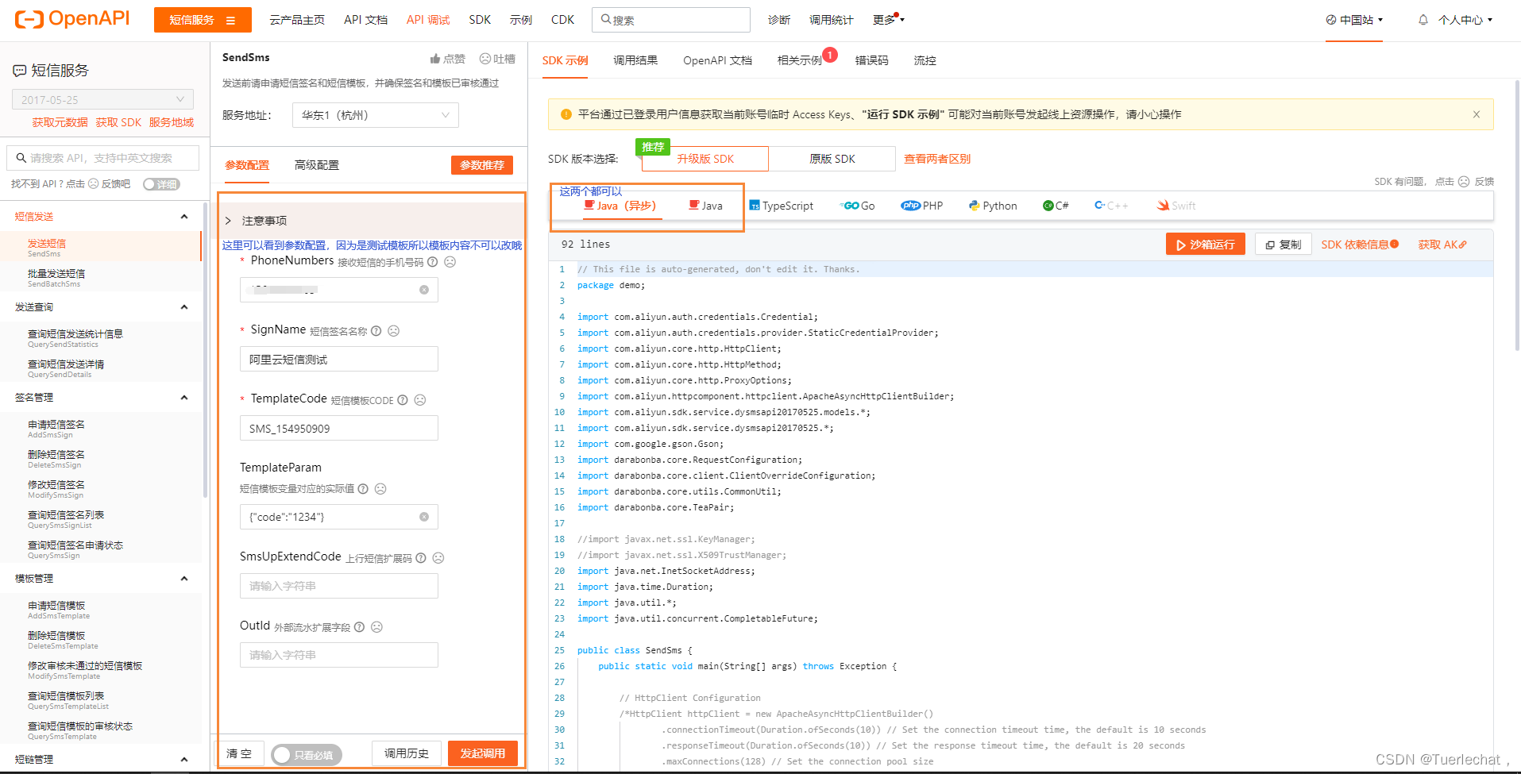This screenshot has width=1521, height=774.
Task: Collapse the 短信发送 sidebar group
Action: pos(184,217)
